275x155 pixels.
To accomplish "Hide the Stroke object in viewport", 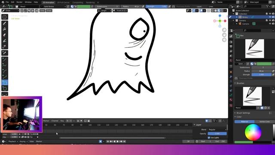I will 270,17.
